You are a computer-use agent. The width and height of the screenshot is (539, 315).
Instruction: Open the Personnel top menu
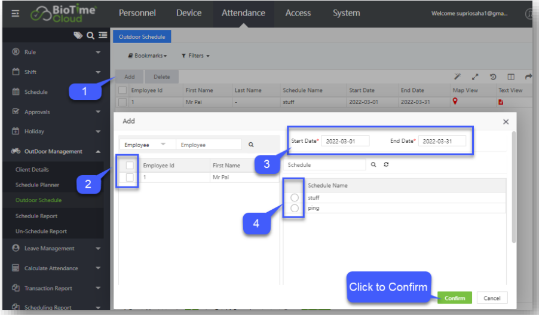[x=137, y=13]
